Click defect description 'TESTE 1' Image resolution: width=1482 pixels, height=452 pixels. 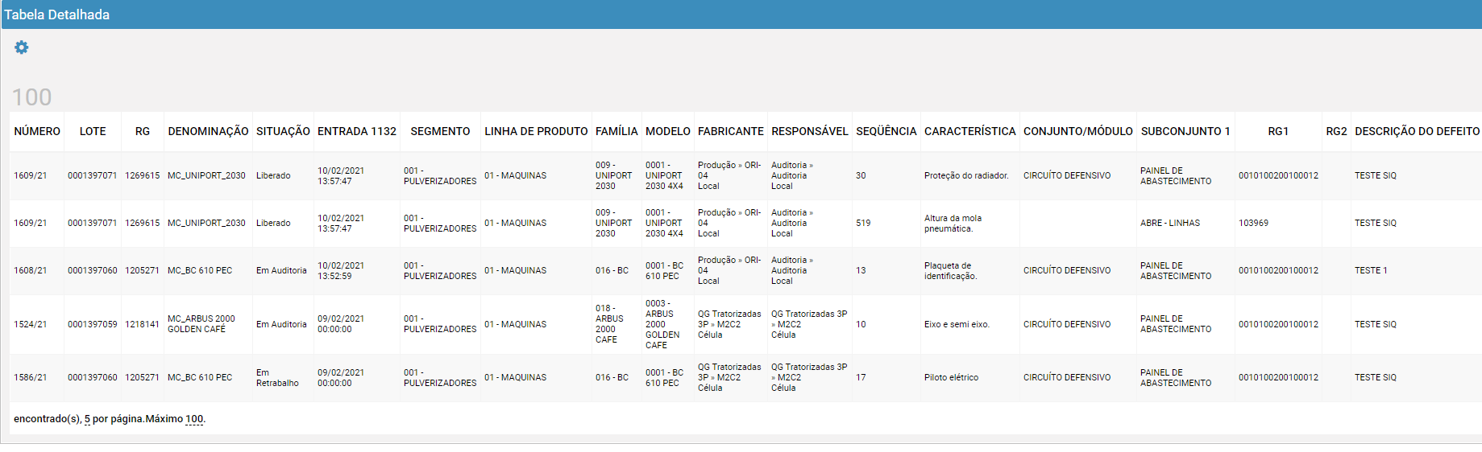coord(1371,270)
